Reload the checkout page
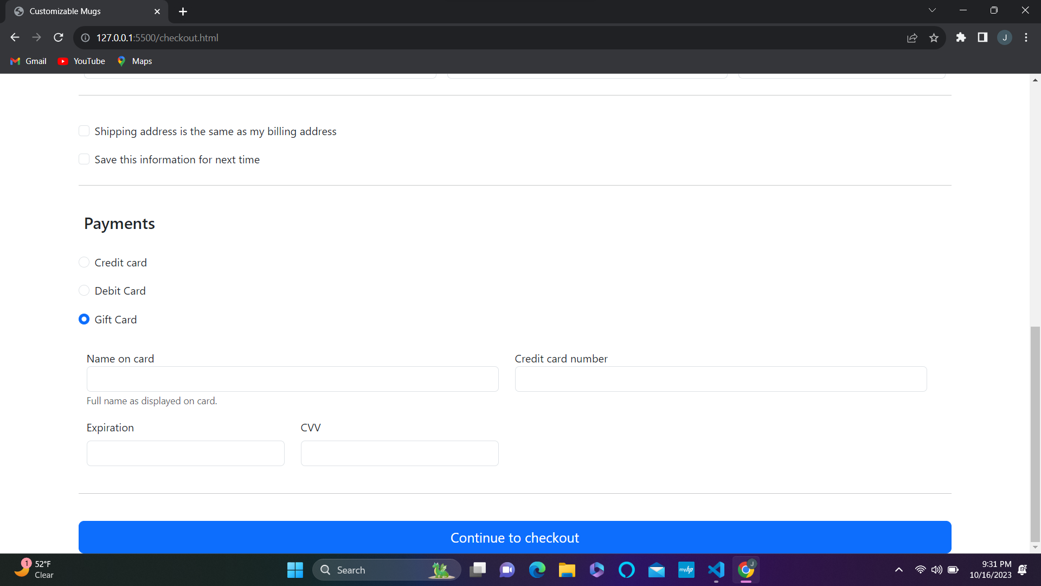 click(58, 37)
